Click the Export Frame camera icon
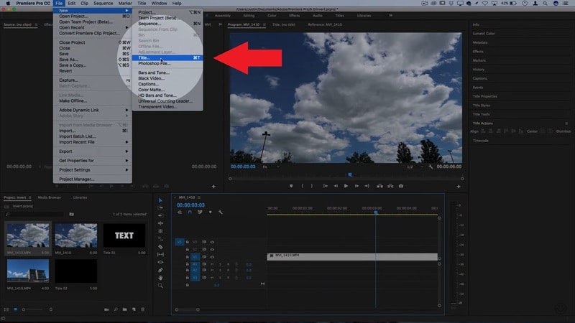The width and height of the screenshot is (575, 323). [x=401, y=186]
